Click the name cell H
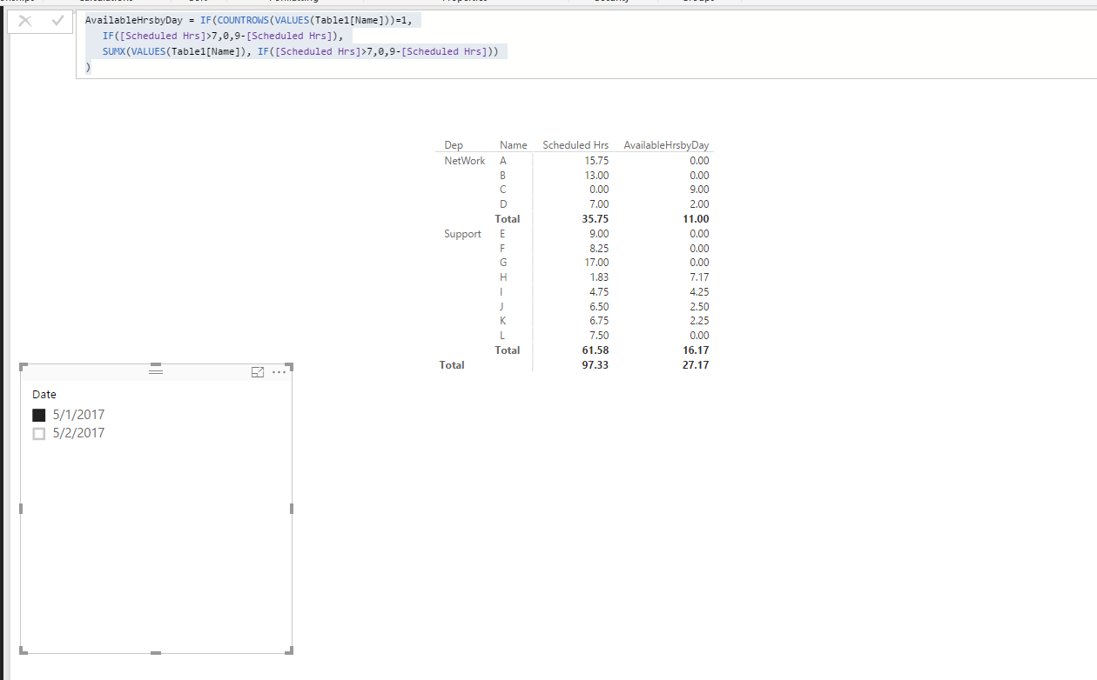The image size is (1097, 680). click(x=503, y=277)
